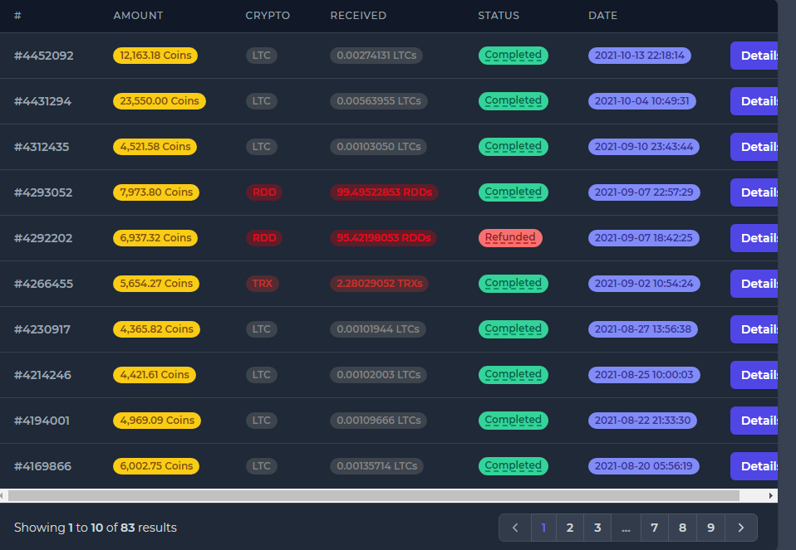Image resolution: width=796 pixels, height=550 pixels.
Task: Click the AMOUNT column header
Action: pos(138,16)
